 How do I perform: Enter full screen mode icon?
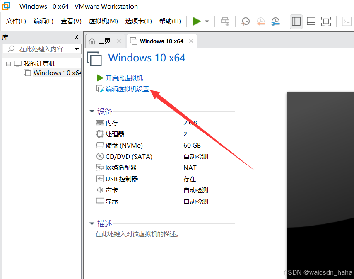(326, 22)
